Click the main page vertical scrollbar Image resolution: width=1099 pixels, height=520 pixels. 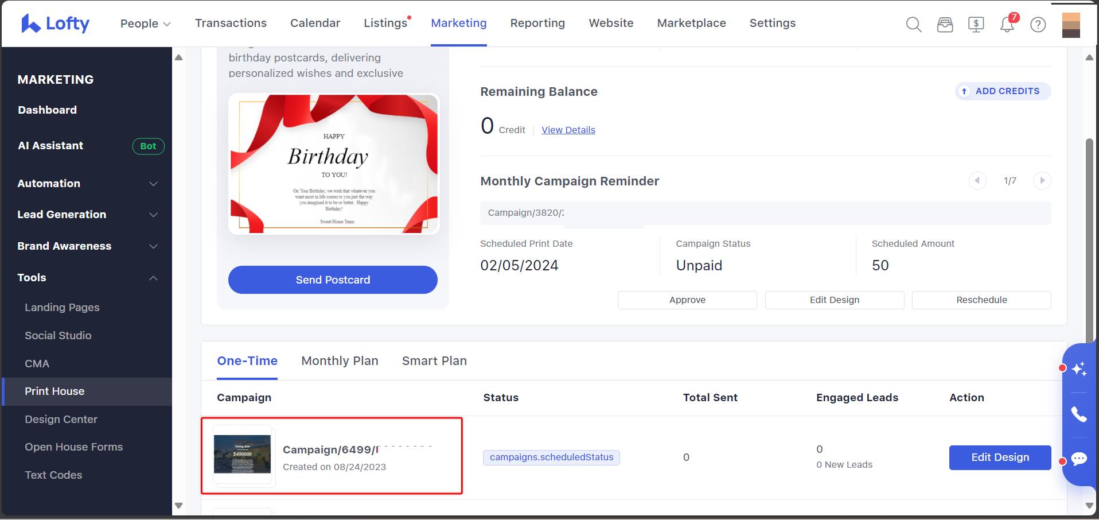(1089, 241)
